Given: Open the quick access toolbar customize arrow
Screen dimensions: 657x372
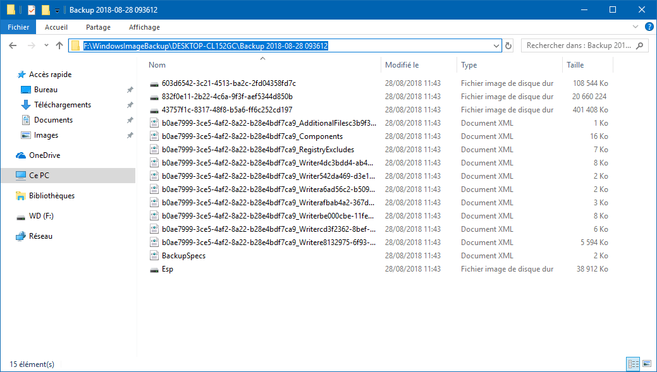Looking at the screenshot, I should pyautogui.click(x=58, y=10).
